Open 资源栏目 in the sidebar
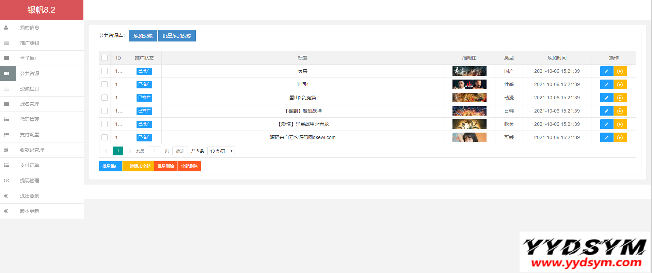652x273 pixels. (x=42, y=89)
